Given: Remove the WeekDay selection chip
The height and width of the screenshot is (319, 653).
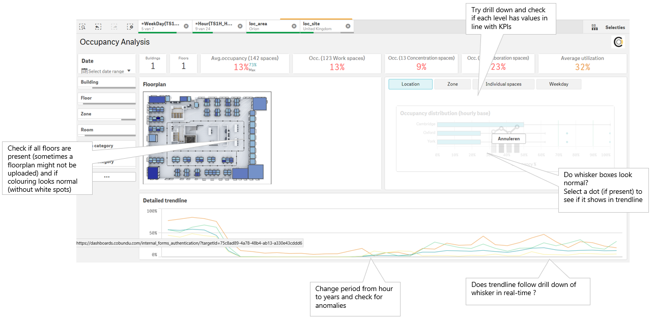Looking at the screenshot, I should click(x=186, y=26).
